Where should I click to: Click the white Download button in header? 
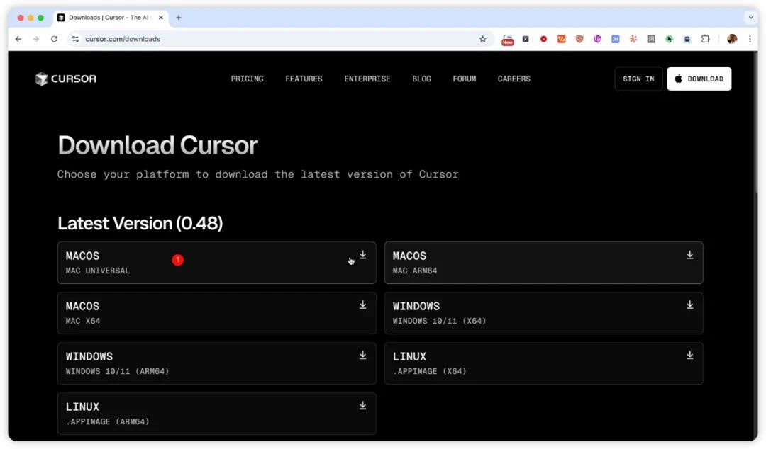[699, 79]
